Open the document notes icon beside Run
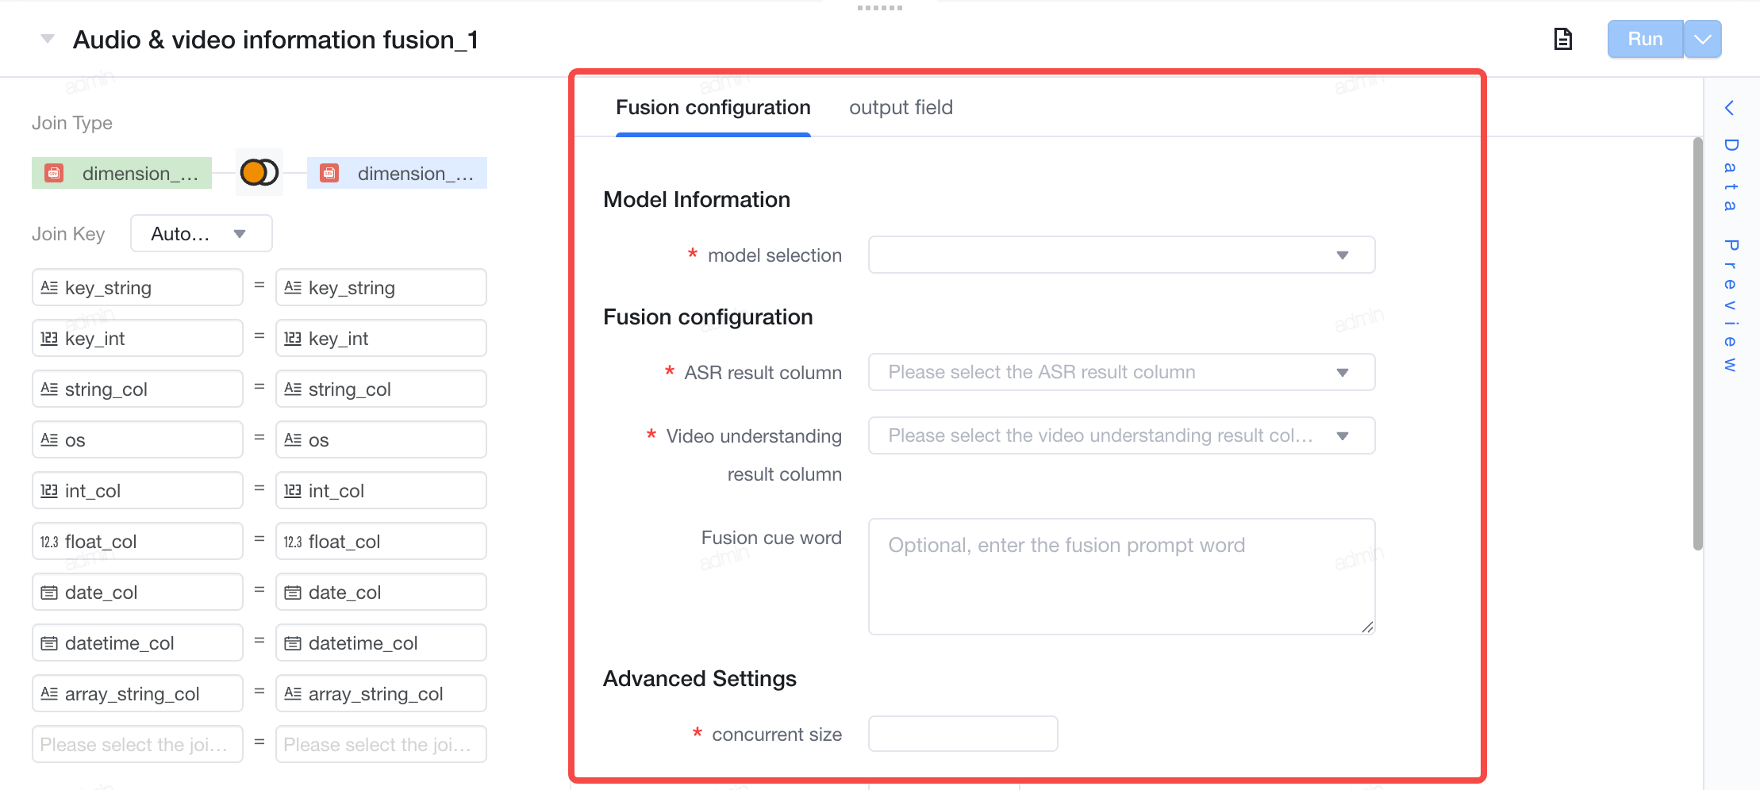Screen dimensions: 1760x790 click(x=1562, y=39)
